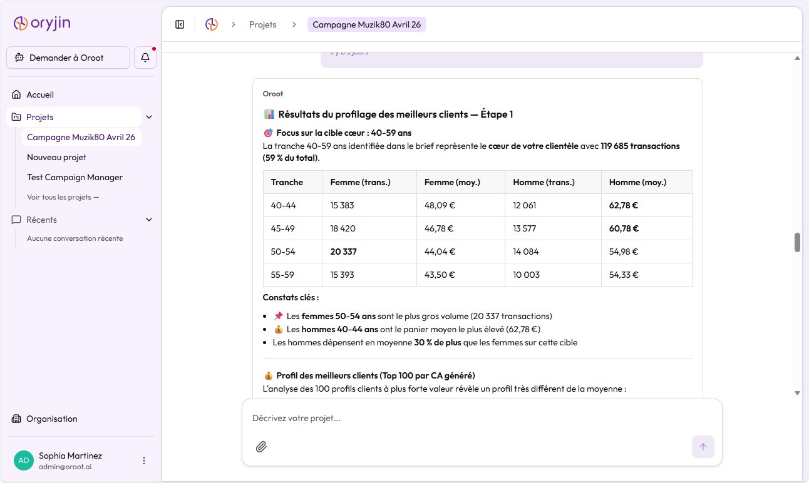This screenshot has width=809, height=483.
Task: Click the paperclip attach file icon
Action: point(261,447)
